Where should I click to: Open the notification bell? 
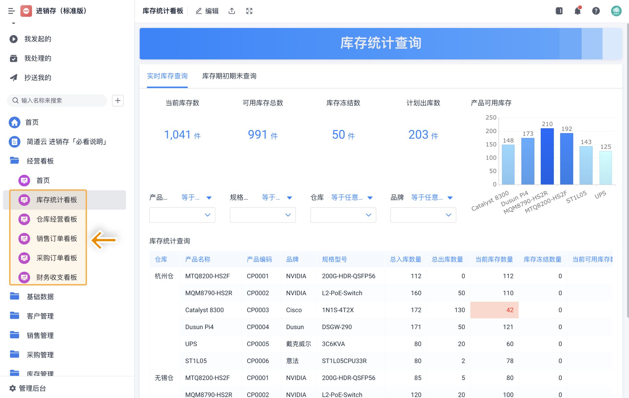[x=577, y=11]
